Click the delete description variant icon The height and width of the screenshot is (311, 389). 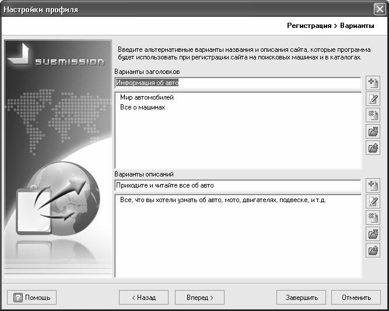[x=373, y=218]
